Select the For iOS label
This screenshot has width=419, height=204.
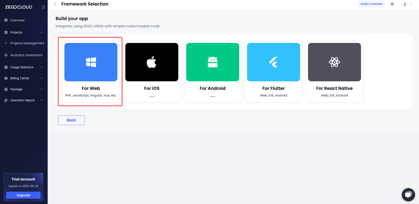(152, 88)
